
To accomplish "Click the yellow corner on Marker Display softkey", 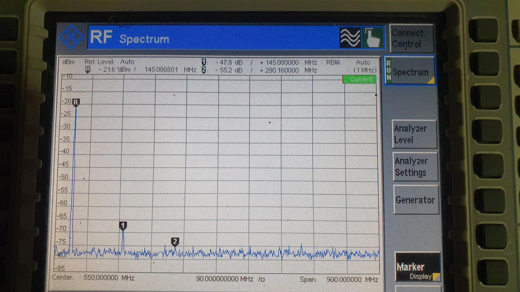I will click(436, 277).
